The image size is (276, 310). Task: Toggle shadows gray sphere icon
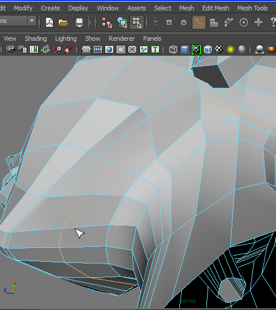pyautogui.click(x=241, y=49)
